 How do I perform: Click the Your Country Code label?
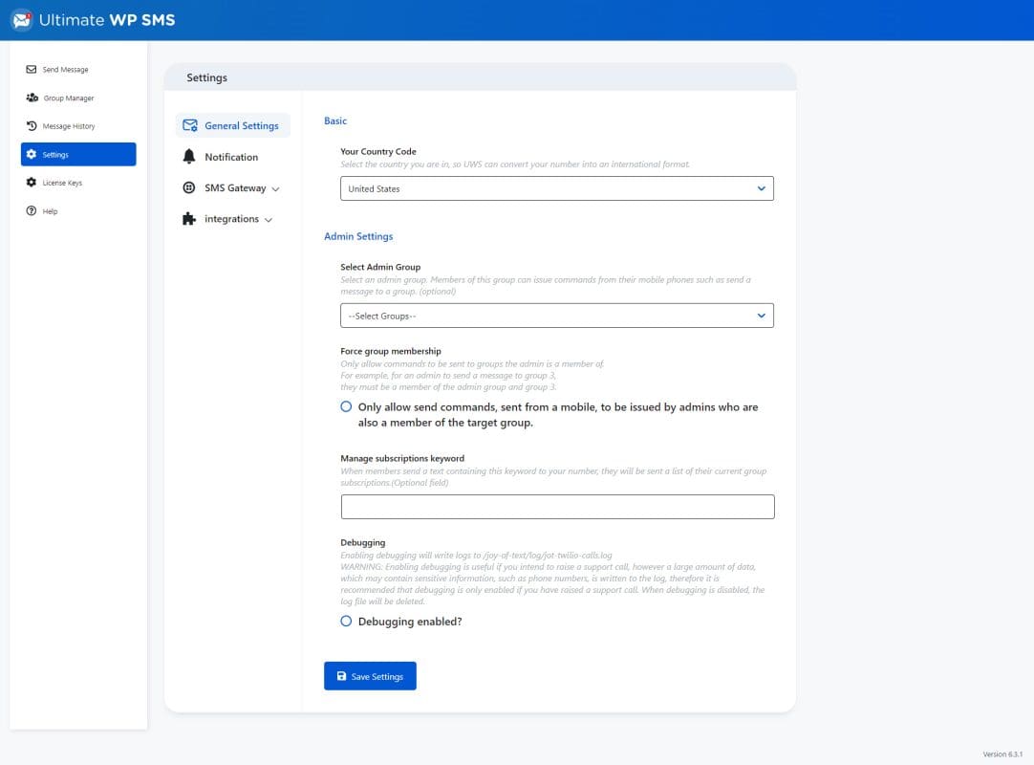click(x=377, y=151)
